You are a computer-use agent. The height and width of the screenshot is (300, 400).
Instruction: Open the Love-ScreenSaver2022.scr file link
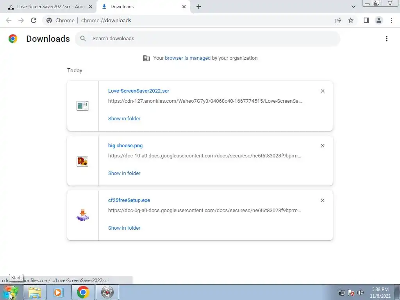tap(139, 91)
